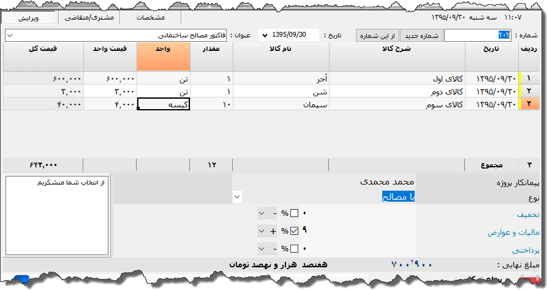Select row 3 highlighted header cell
Screen dimensions: 547x290
529,104
